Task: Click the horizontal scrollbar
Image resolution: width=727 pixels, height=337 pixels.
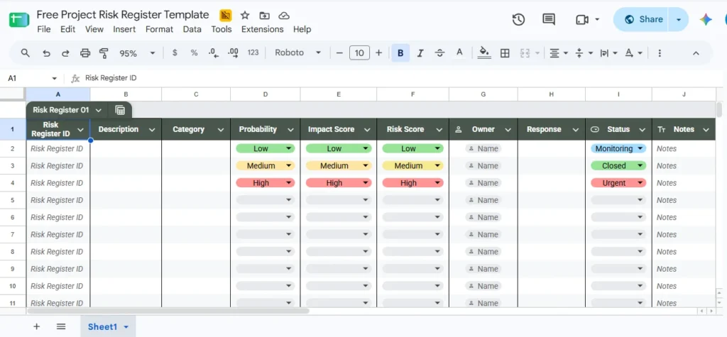Action: click(169, 311)
